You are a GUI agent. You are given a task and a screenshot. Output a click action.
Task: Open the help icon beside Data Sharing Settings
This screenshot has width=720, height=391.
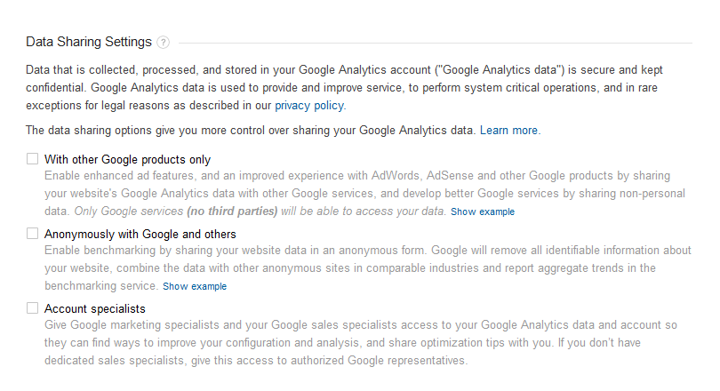163,43
